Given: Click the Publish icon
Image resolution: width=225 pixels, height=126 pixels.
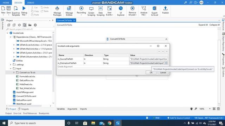Looking at the screenshot, I should [x=165, y=8].
